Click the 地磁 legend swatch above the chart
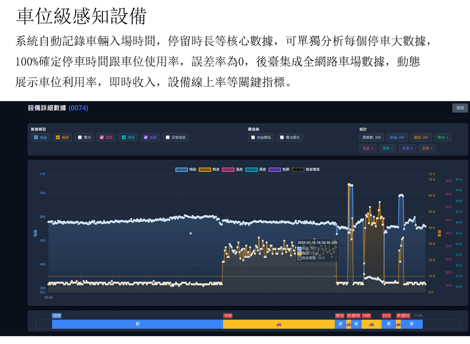 [x=181, y=170]
